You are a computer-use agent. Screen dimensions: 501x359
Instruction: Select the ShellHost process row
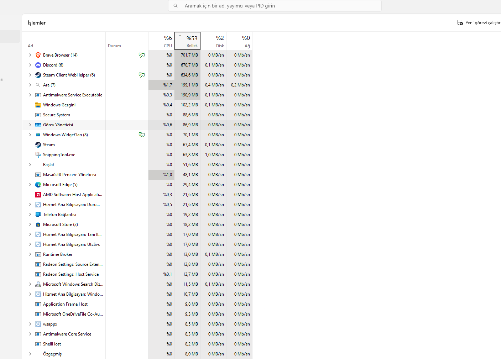click(137, 344)
